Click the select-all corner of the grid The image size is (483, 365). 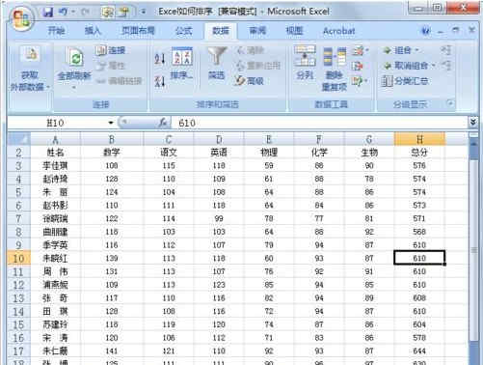18,139
